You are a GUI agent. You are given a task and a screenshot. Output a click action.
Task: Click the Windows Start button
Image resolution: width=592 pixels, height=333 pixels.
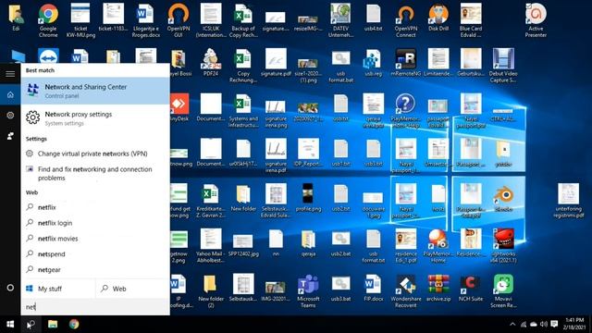point(10,325)
